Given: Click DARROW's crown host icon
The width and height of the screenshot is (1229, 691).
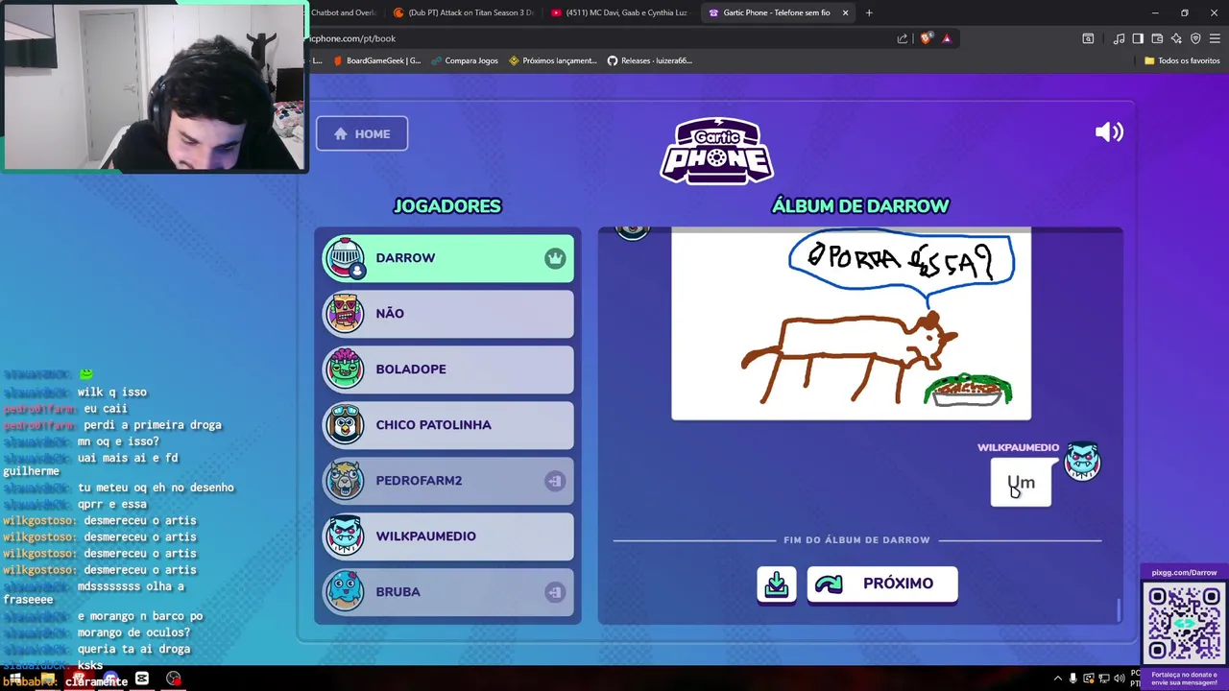Looking at the screenshot, I should click(555, 258).
